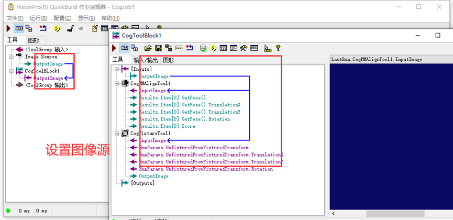This screenshot has height=220, width=453.
Task: Open Help menu 帮助(H)
Action: tap(111, 18)
